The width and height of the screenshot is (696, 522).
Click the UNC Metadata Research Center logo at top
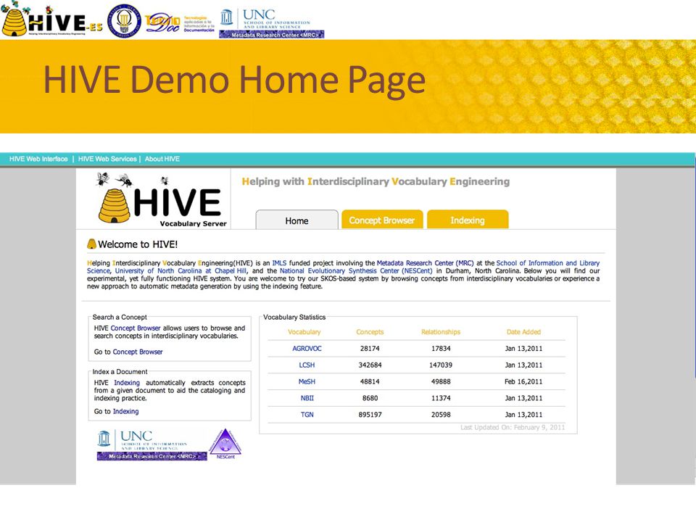coord(272,23)
